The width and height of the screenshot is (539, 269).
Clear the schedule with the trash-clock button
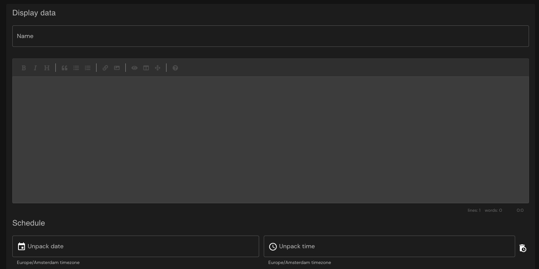pyautogui.click(x=522, y=248)
